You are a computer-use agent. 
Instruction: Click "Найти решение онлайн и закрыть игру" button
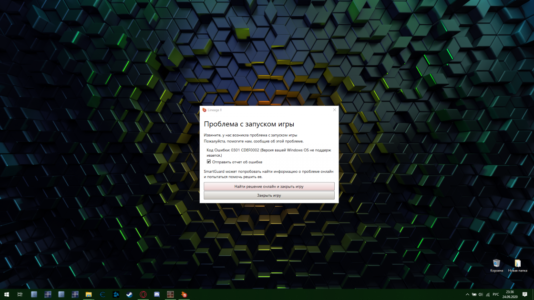[269, 186]
